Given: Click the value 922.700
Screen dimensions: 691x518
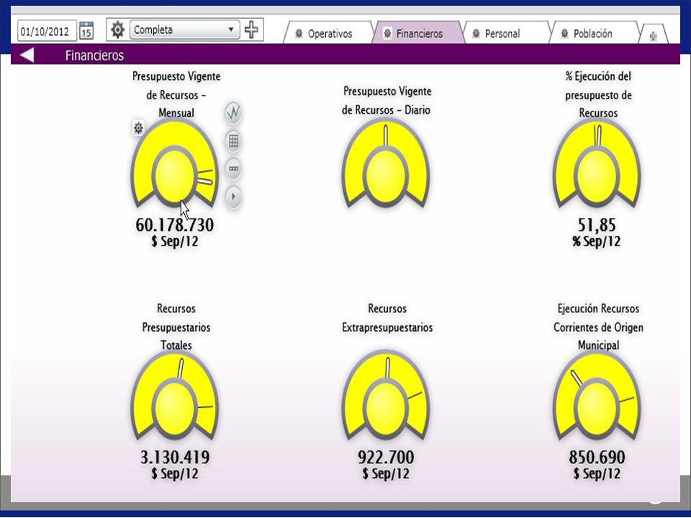Looking at the screenshot, I should pos(386,457).
